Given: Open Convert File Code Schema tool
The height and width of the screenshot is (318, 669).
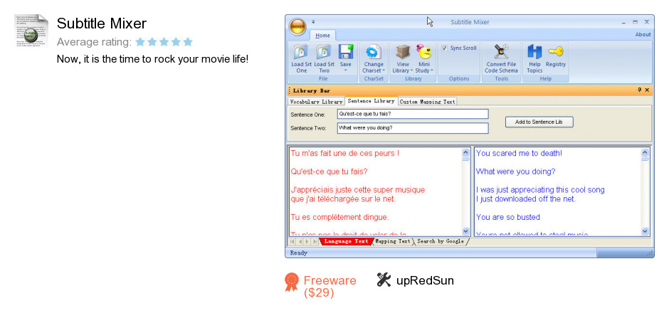Looking at the screenshot, I should pyautogui.click(x=501, y=52).
